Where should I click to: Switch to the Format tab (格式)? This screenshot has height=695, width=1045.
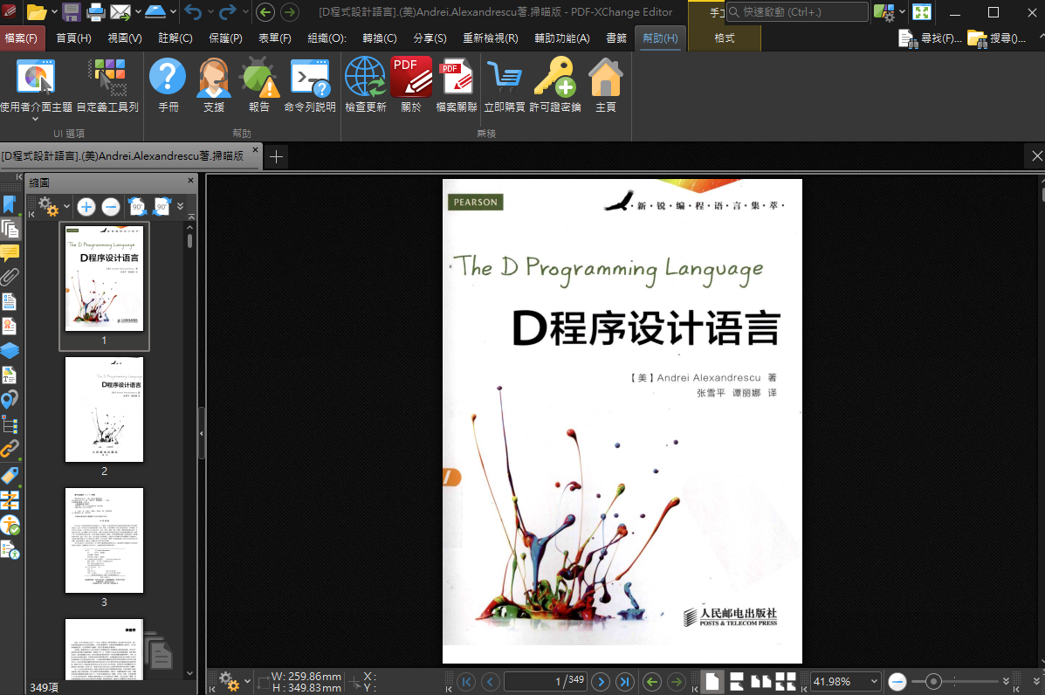click(725, 38)
